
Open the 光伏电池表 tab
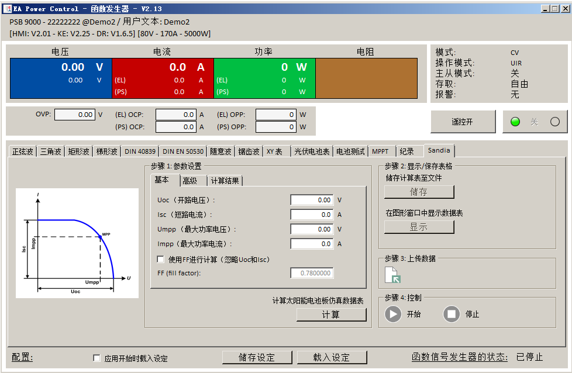tap(312, 151)
